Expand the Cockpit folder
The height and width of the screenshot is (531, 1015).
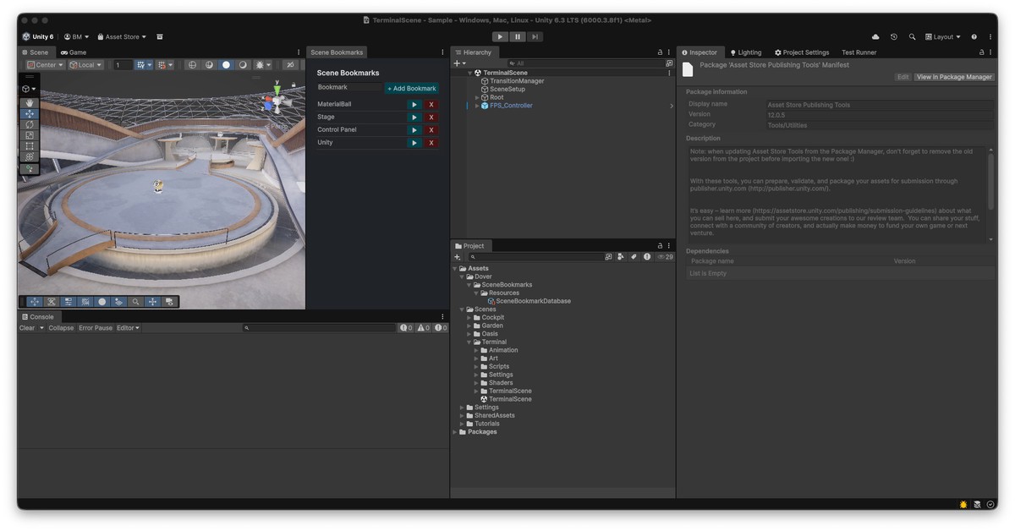(x=469, y=318)
